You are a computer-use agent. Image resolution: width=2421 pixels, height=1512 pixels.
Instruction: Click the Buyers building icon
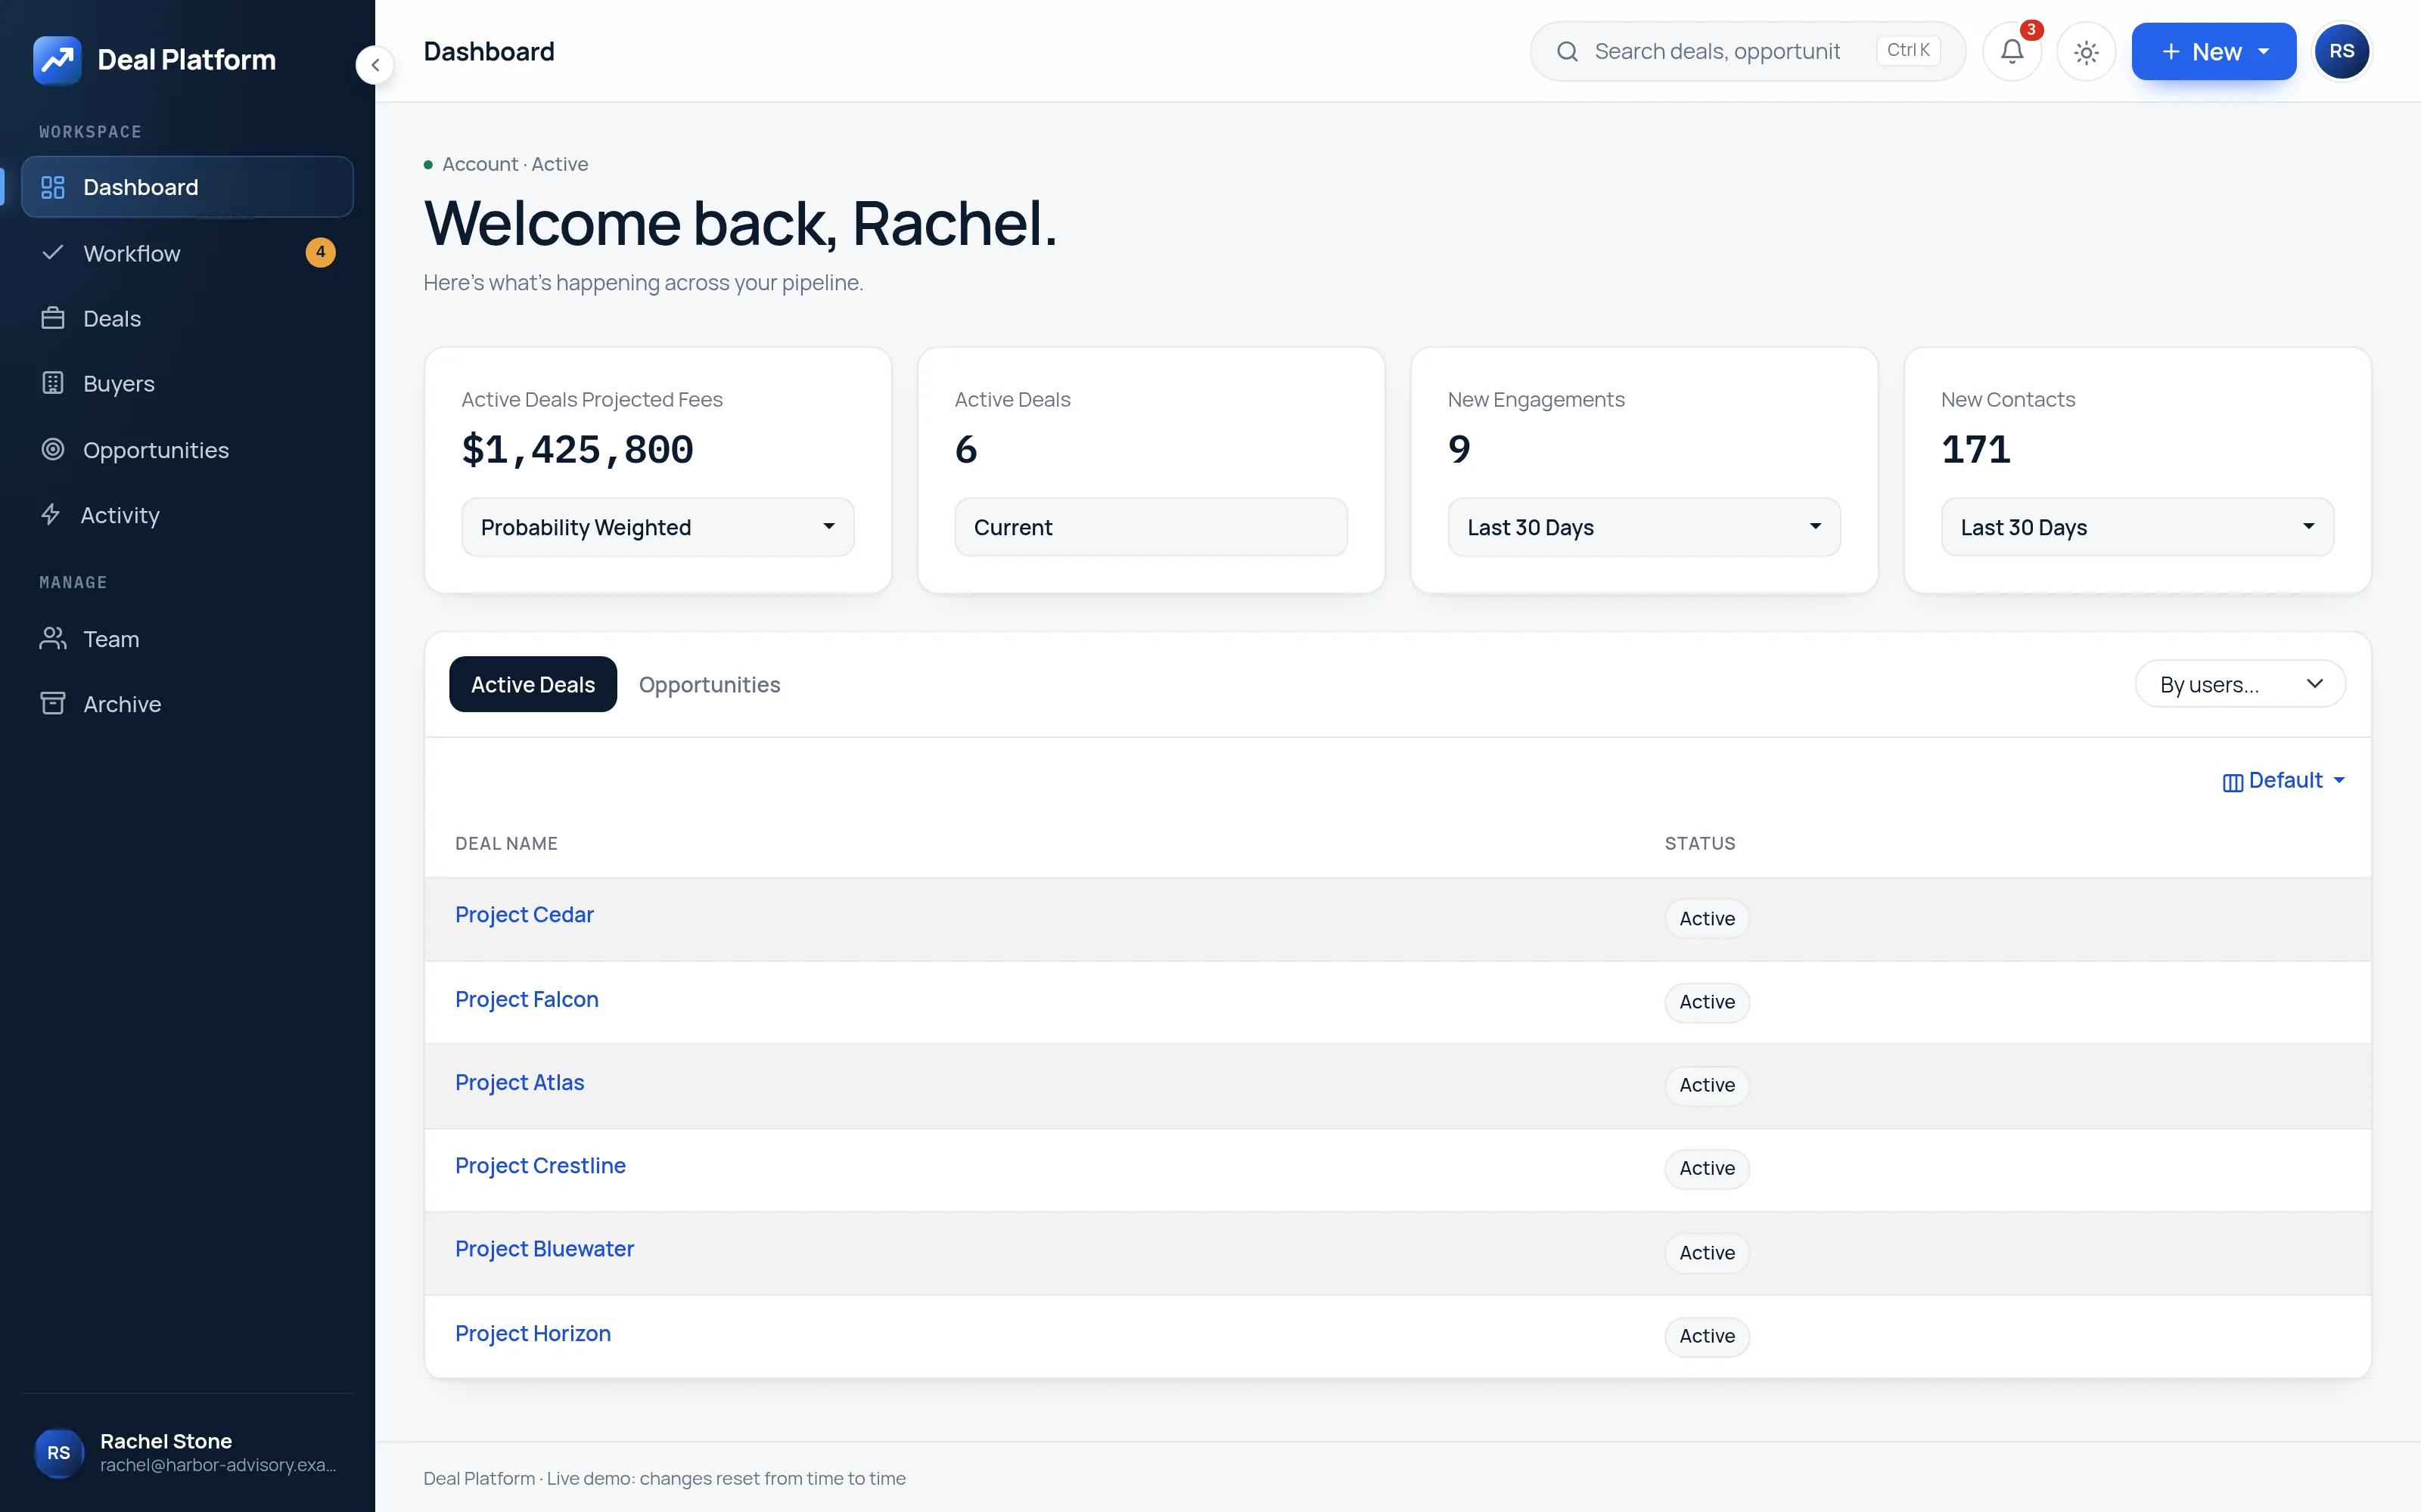coord(53,383)
